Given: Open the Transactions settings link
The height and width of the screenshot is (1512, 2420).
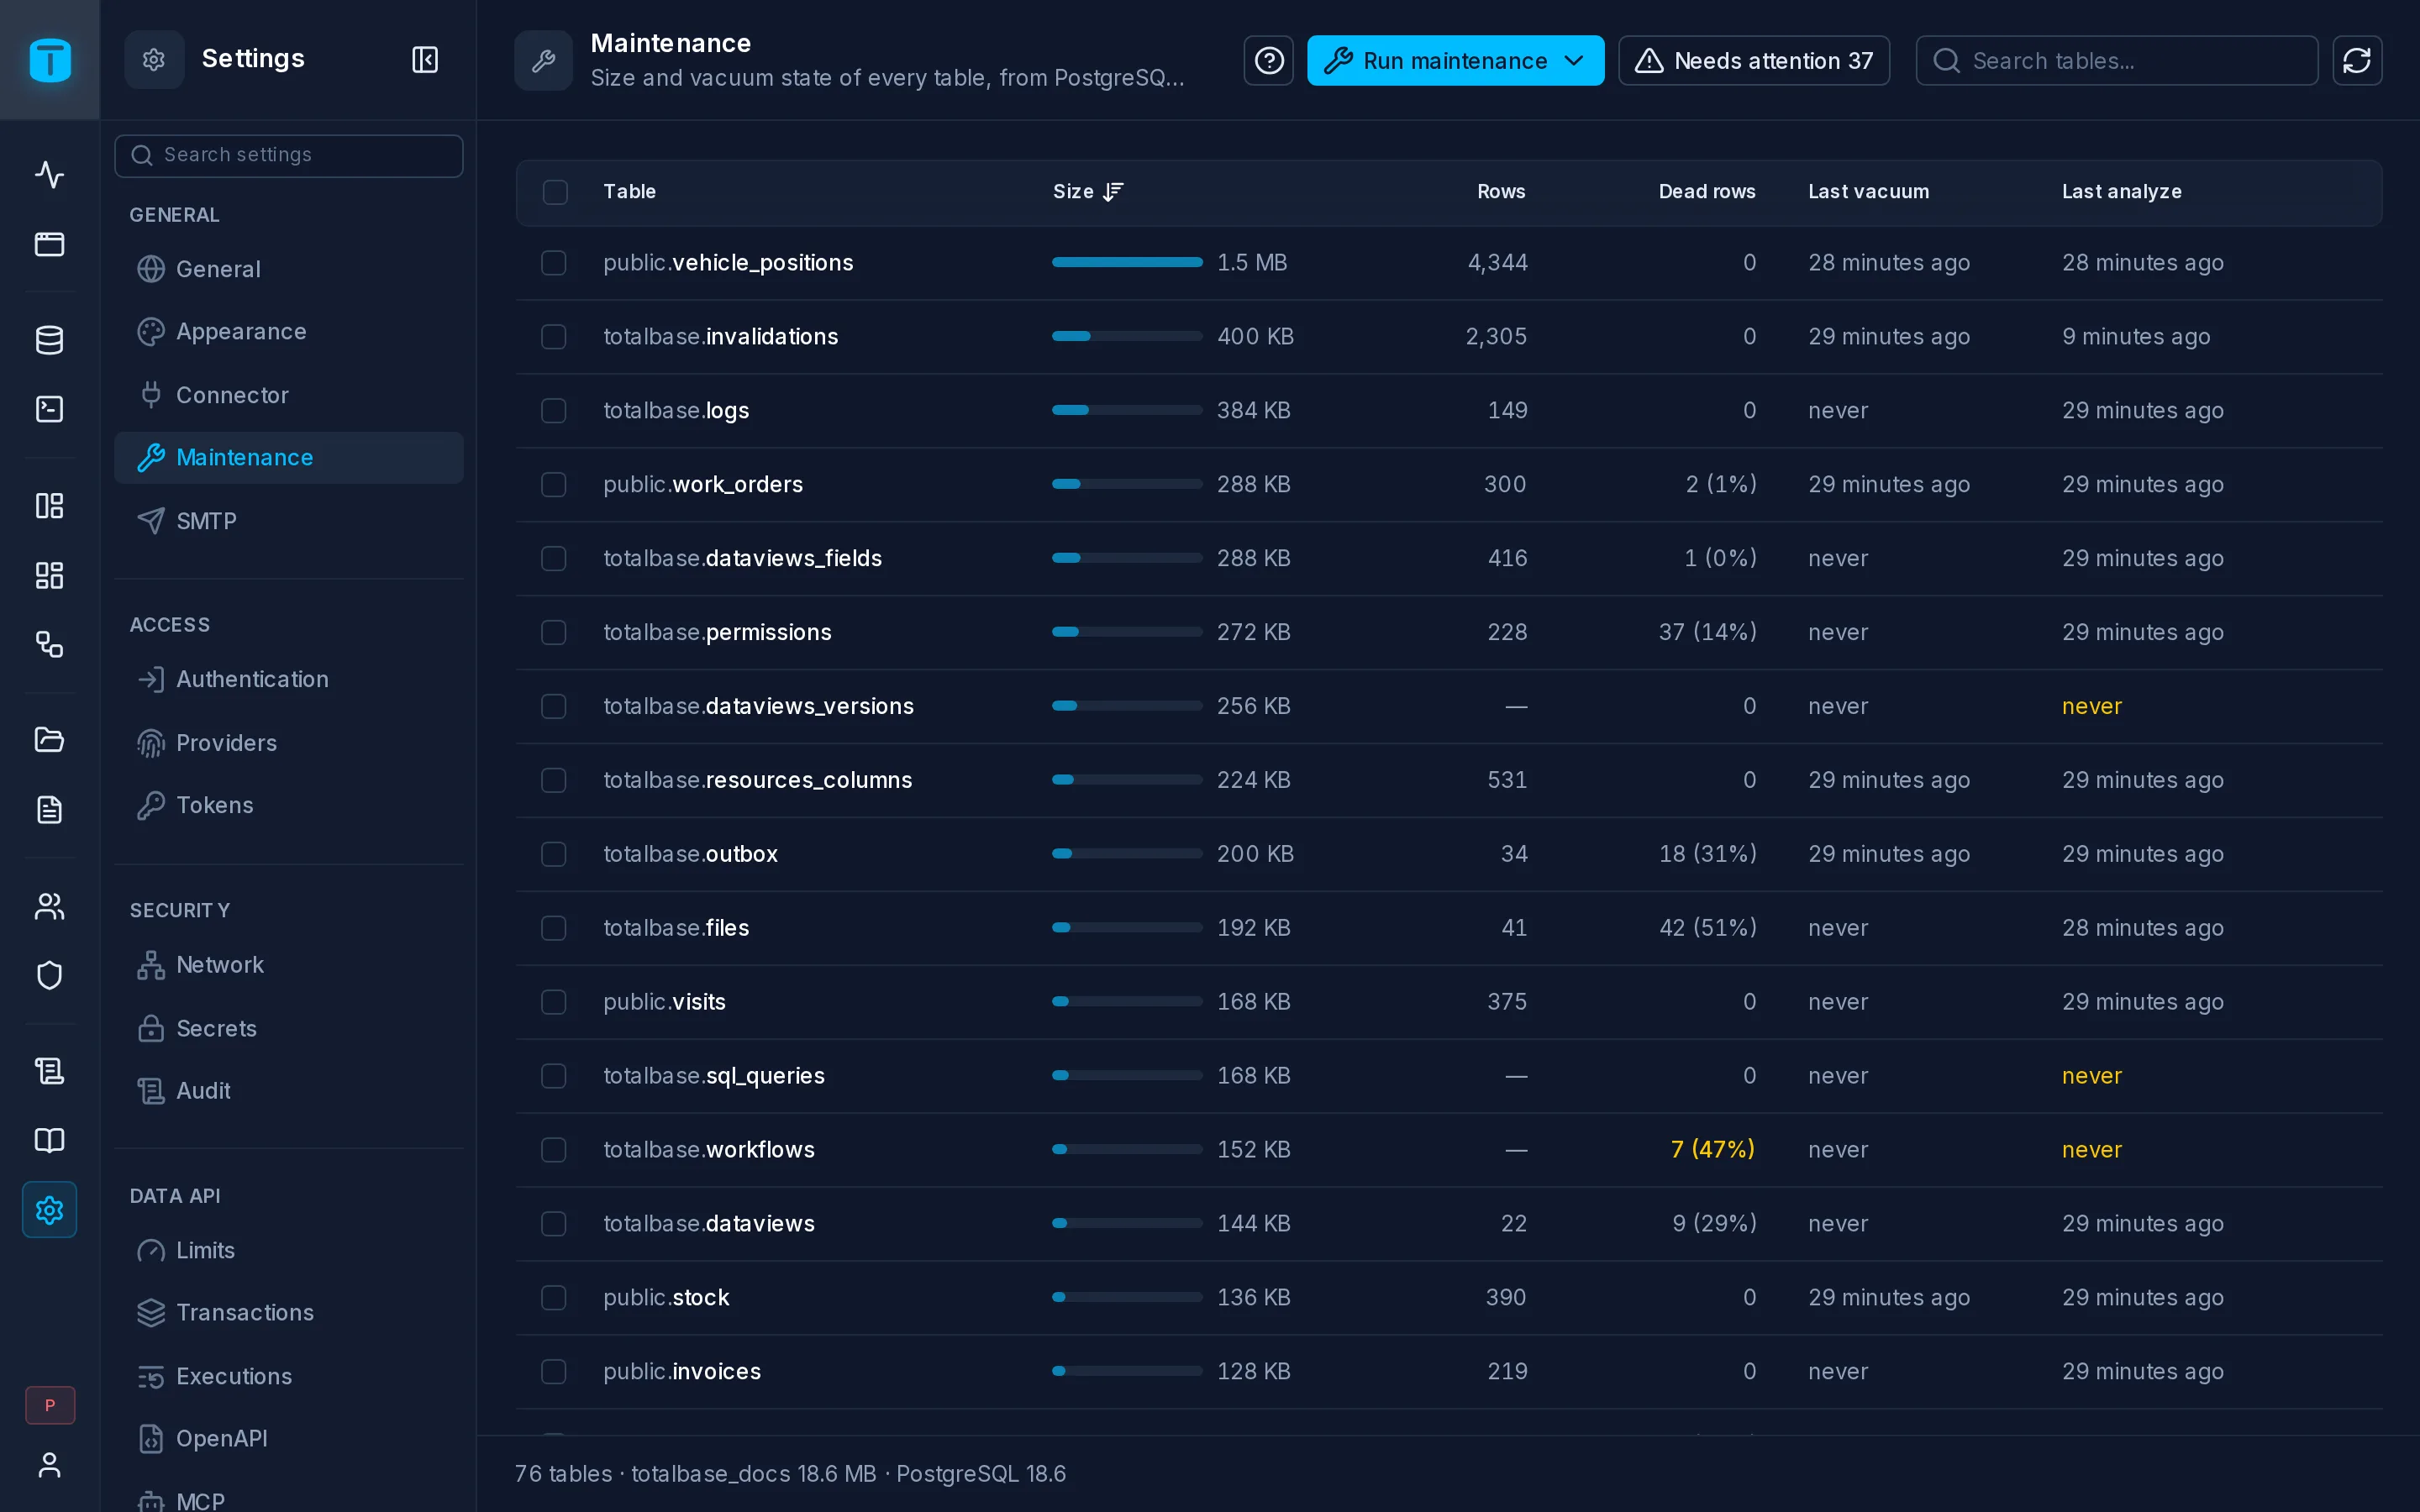Looking at the screenshot, I should [289, 1313].
